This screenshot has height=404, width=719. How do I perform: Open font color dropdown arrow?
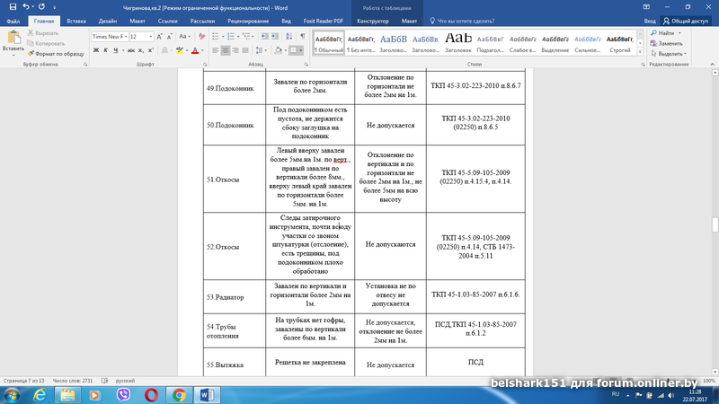pos(202,50)
